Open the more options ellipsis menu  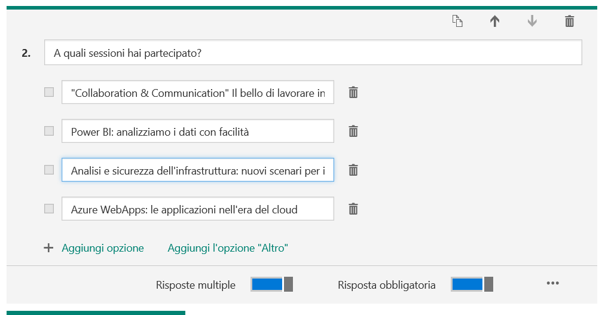[x=552, y=283]
